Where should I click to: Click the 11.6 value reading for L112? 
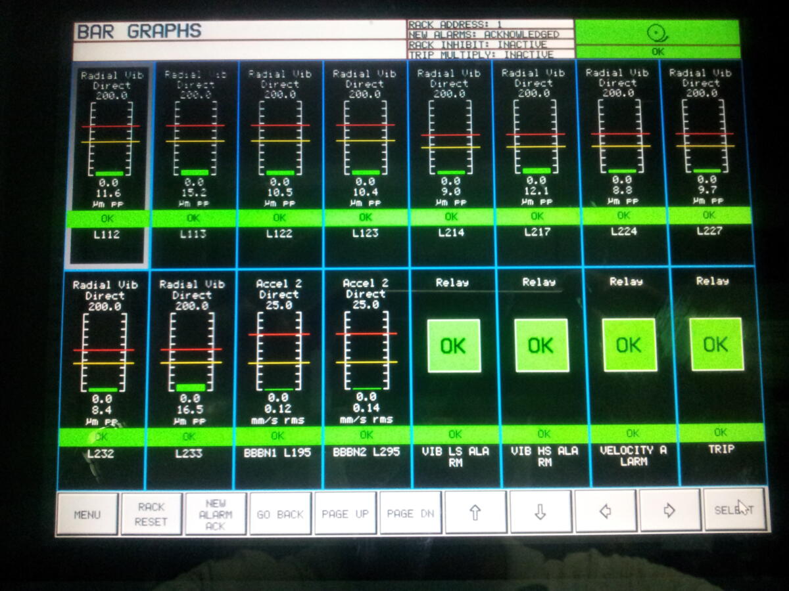107,194
